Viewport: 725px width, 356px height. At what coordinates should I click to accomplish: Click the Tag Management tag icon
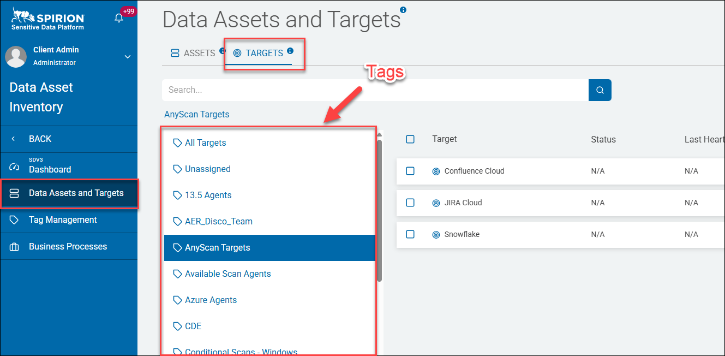coord(14,219)
